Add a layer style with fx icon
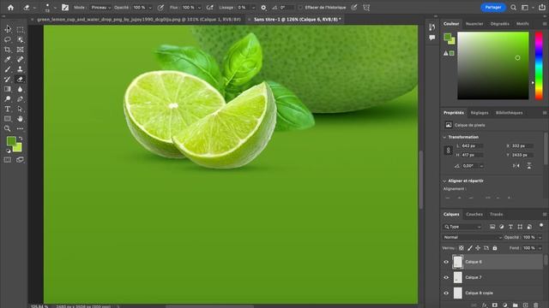Image resolution: width=549 pixels, height=308 pixels. (484, 305)
